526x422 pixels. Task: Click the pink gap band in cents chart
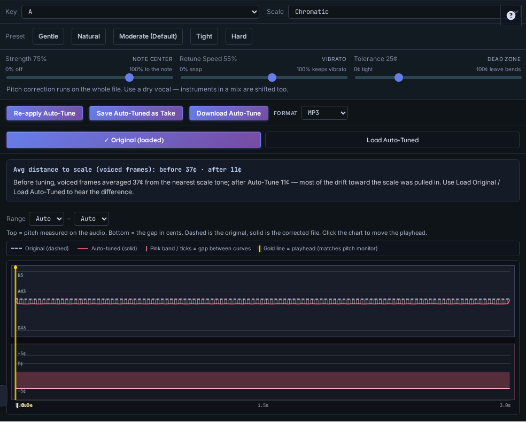[263, 380]
